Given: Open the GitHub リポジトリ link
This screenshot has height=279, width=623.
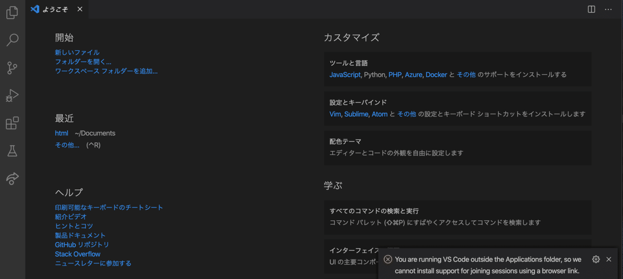Looking at the screenshot, I should [82, 245].
